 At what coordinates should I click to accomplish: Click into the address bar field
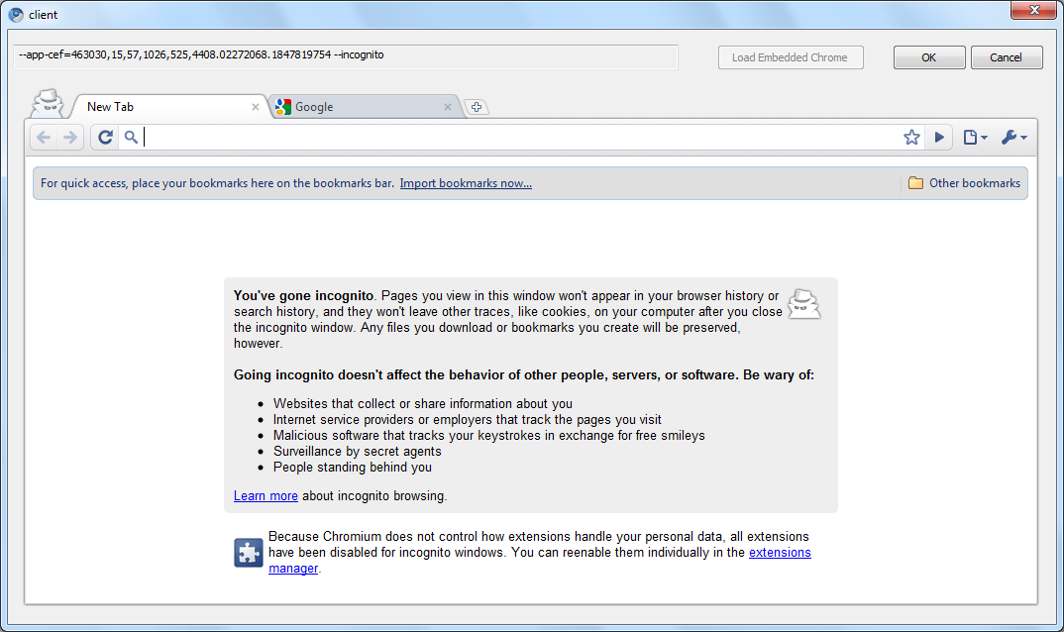(515, 138)
